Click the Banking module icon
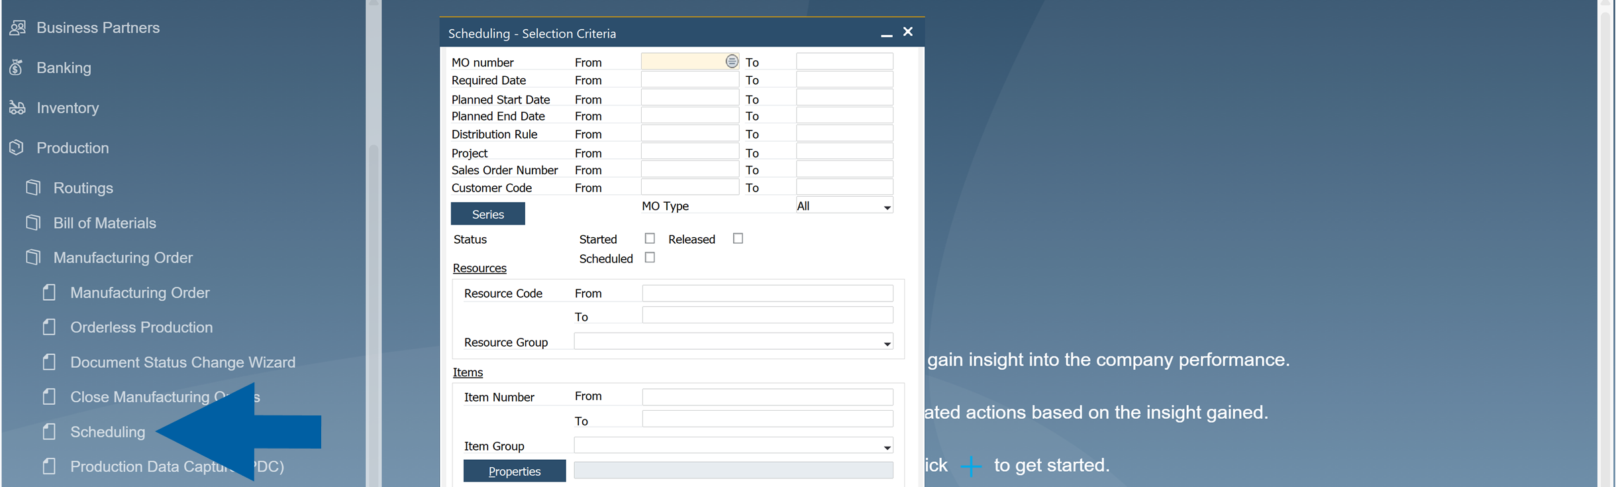This screenshot has height=487, width=1616. (17, 68)
